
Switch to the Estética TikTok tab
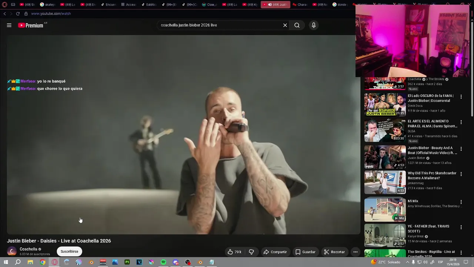click(149, 4)
